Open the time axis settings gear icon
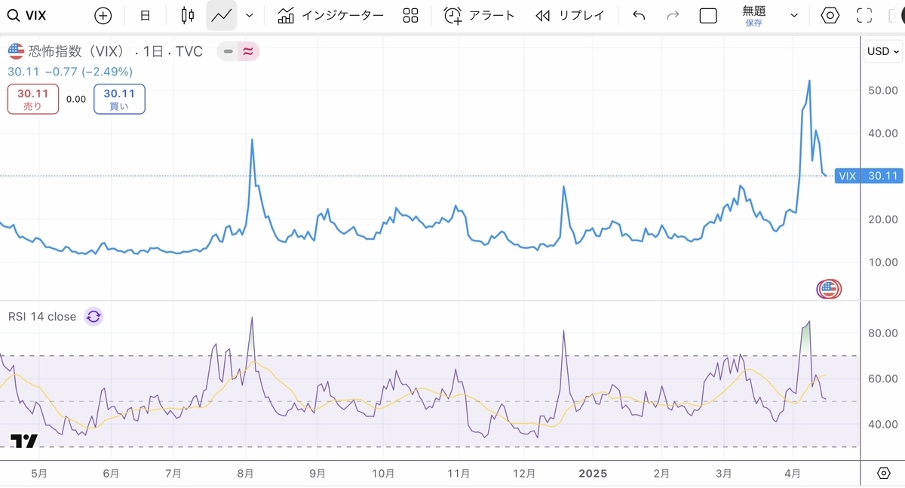 click(x=883, y=473)
